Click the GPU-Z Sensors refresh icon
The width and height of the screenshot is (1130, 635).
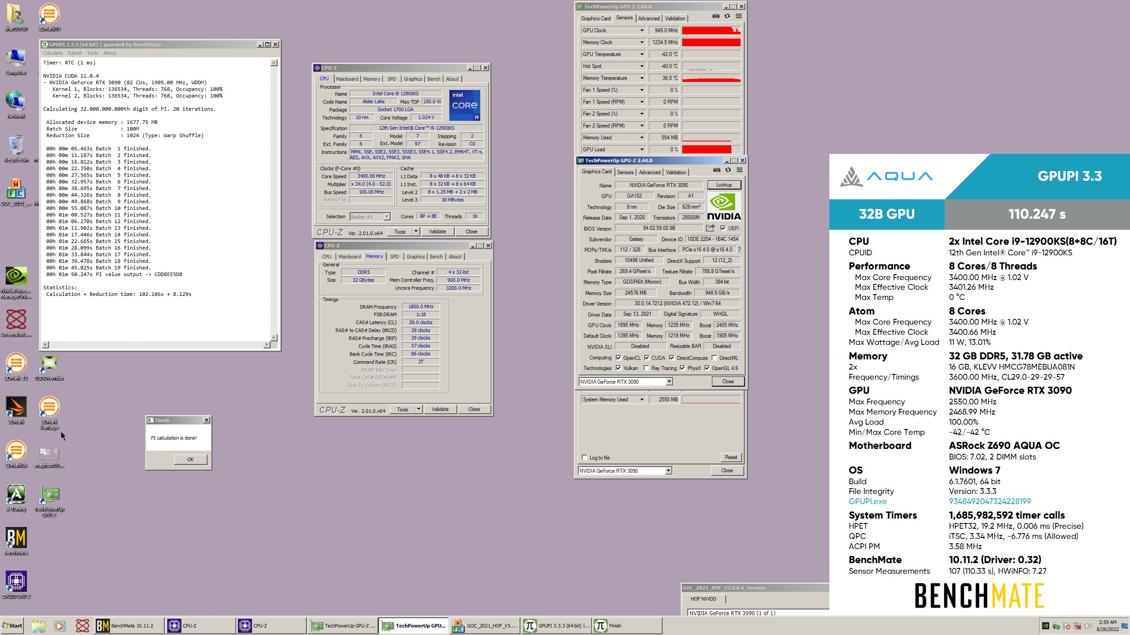coord(727,16)
